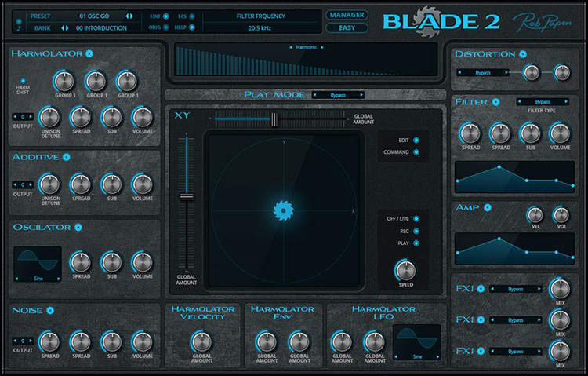This screenshot has width=588, height=376.
Task: Toggle the XY Edit radio light
Action: pos(416,140)
